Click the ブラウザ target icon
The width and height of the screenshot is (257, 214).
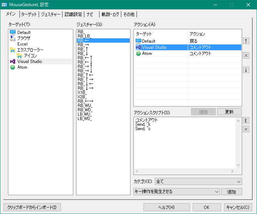[x=13, y=38]
